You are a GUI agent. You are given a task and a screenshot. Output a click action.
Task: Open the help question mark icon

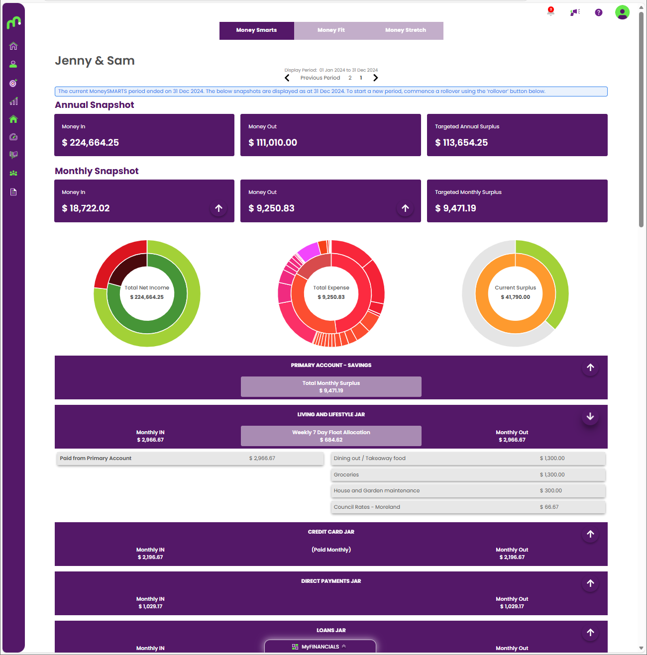tap(599, 12)
